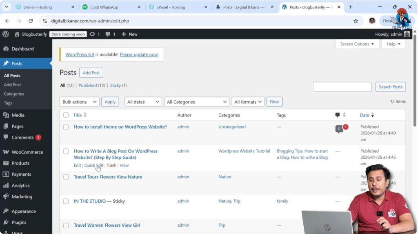Open a new browser tab
This screenshot has height=234, width=418.
point(351,7)
